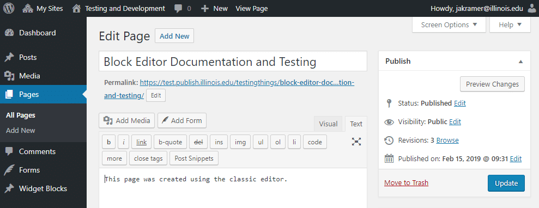The height and width of the screenshot is (208, 539).
Task: Toggle distraction-free fullscreen writing icon
Action: [x=356, y=142]
